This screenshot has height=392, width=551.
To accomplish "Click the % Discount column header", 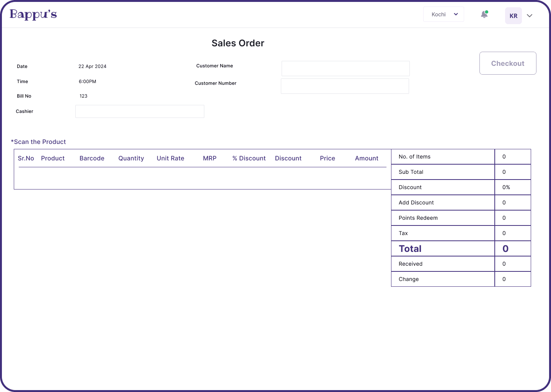I will click(249, 158).
